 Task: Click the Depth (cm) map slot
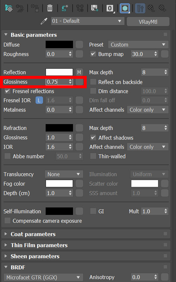click(x=79, y=193)
